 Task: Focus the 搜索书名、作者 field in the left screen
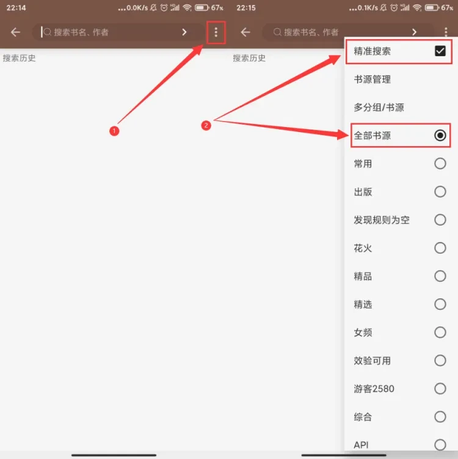[x=110, y=32]
